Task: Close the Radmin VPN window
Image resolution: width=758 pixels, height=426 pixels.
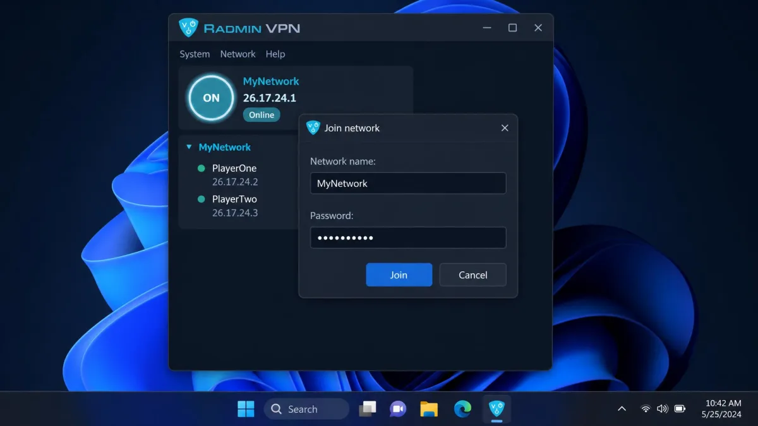Action: [x=538, y=28]
